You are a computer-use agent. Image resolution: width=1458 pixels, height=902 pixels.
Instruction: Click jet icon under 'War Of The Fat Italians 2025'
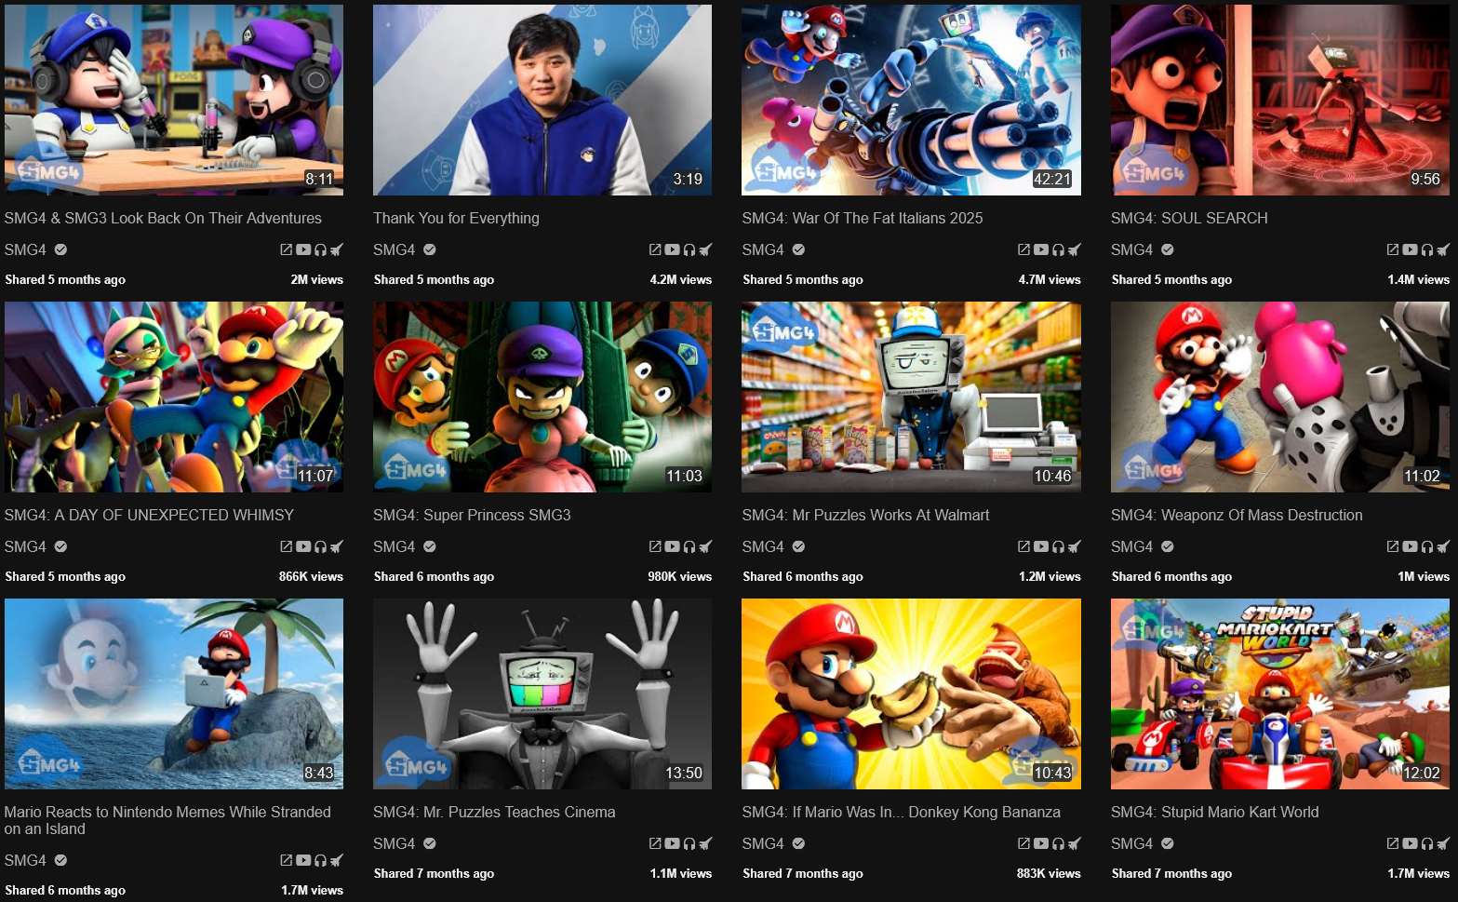[x=1075, y=249]
